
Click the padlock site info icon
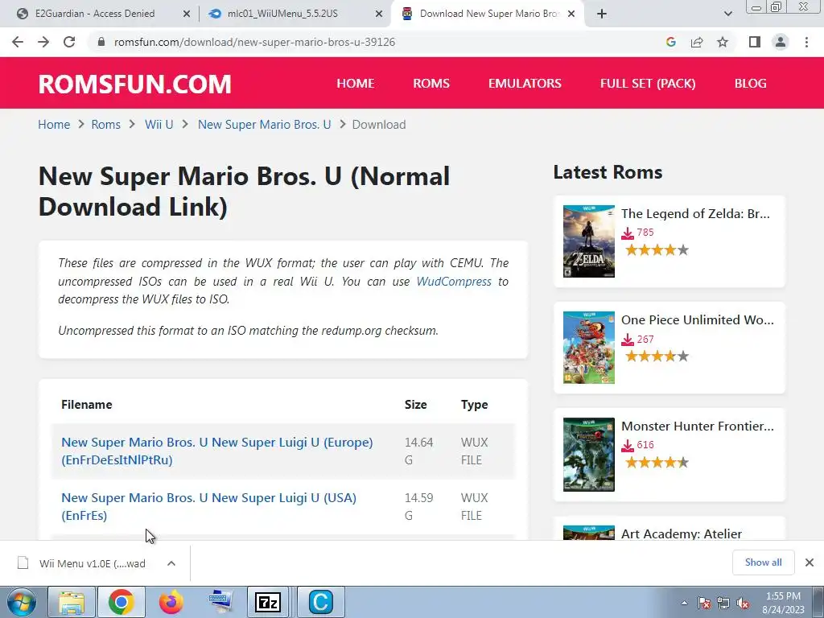click(x=101, y=42)
